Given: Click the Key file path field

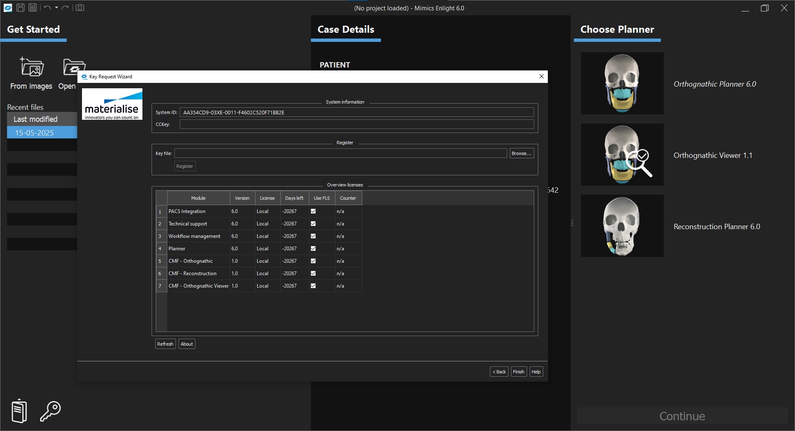Looking at the screenshot, I should point(340,153).
